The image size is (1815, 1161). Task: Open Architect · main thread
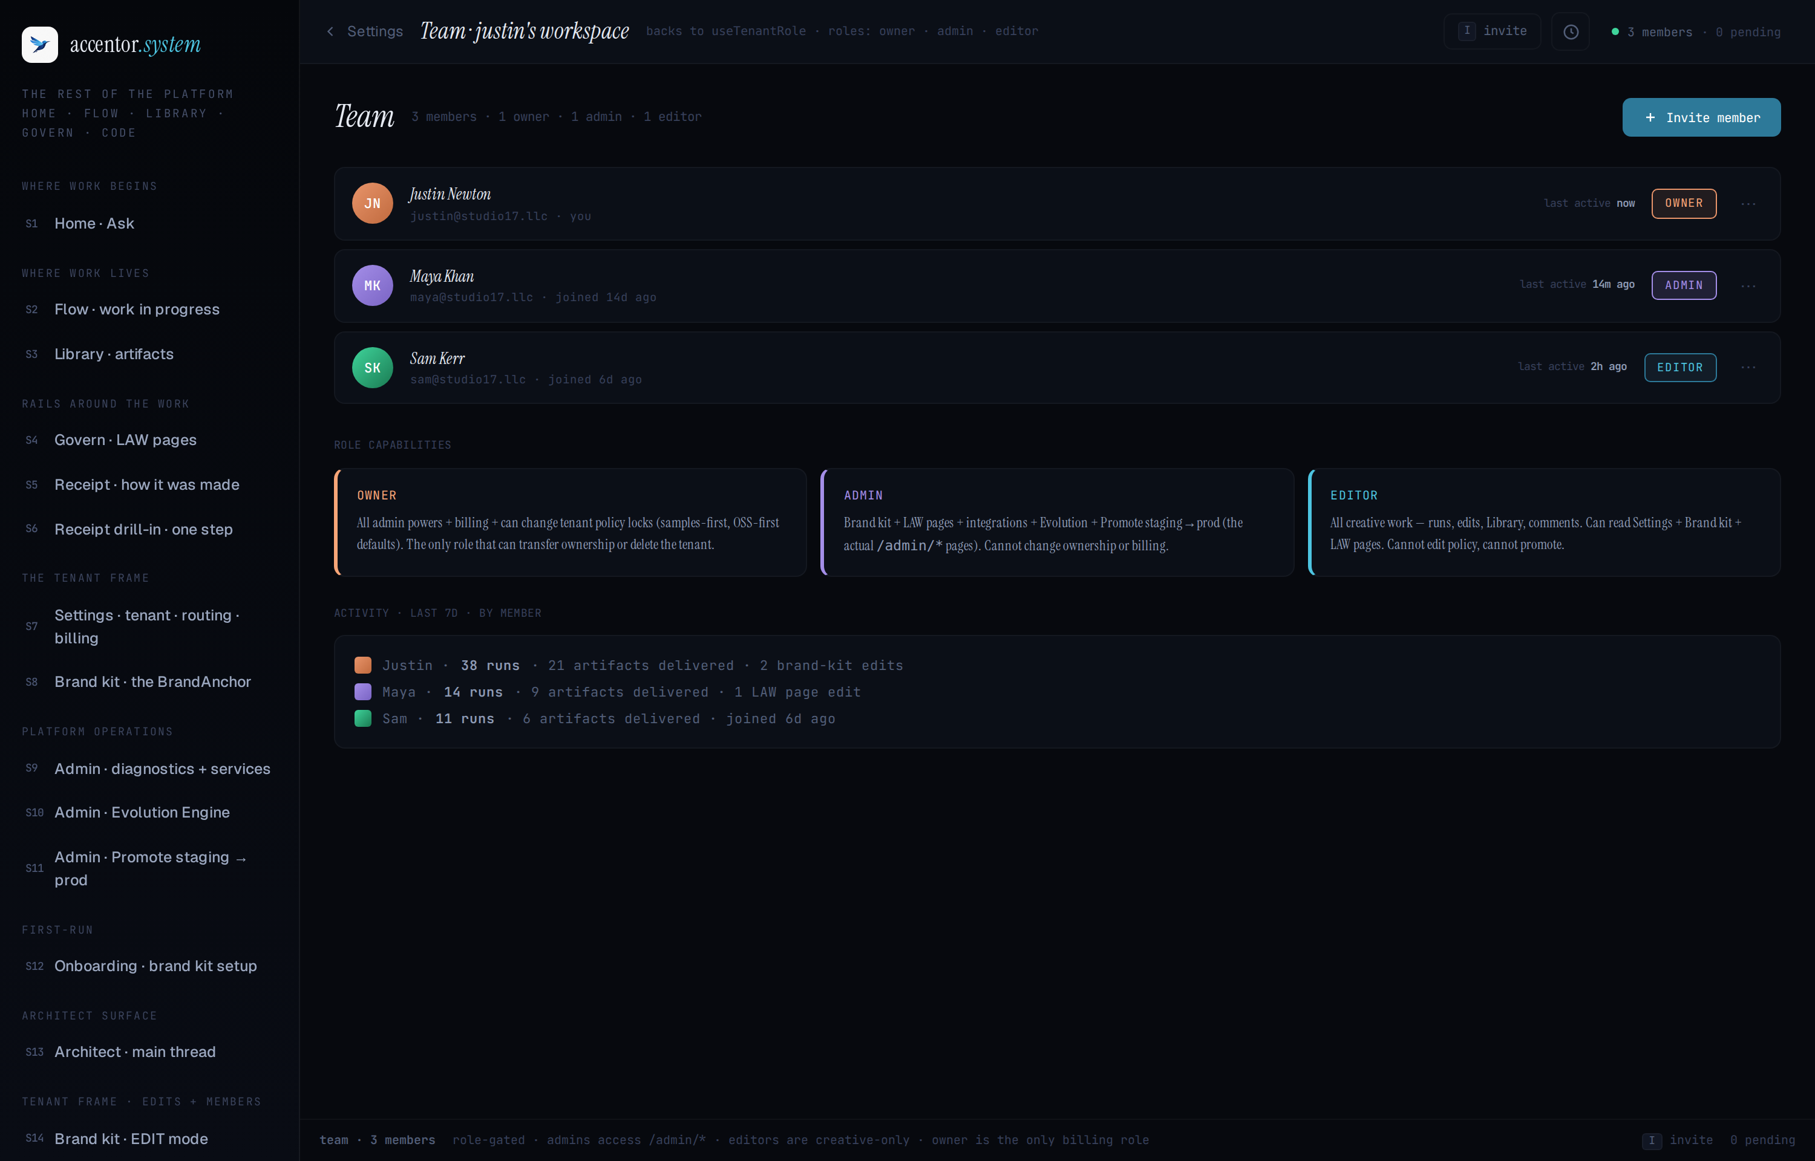[x=149, y=1052]
